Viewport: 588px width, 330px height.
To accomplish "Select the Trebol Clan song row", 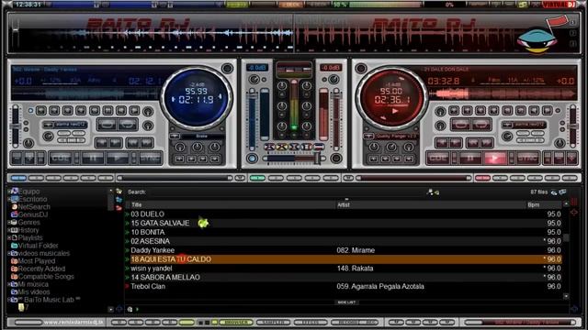I will [344, 286].
